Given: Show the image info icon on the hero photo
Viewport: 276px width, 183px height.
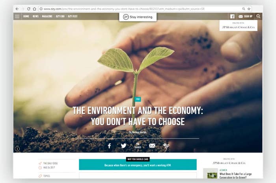Looking at the screenshot, I should [17, 149].
